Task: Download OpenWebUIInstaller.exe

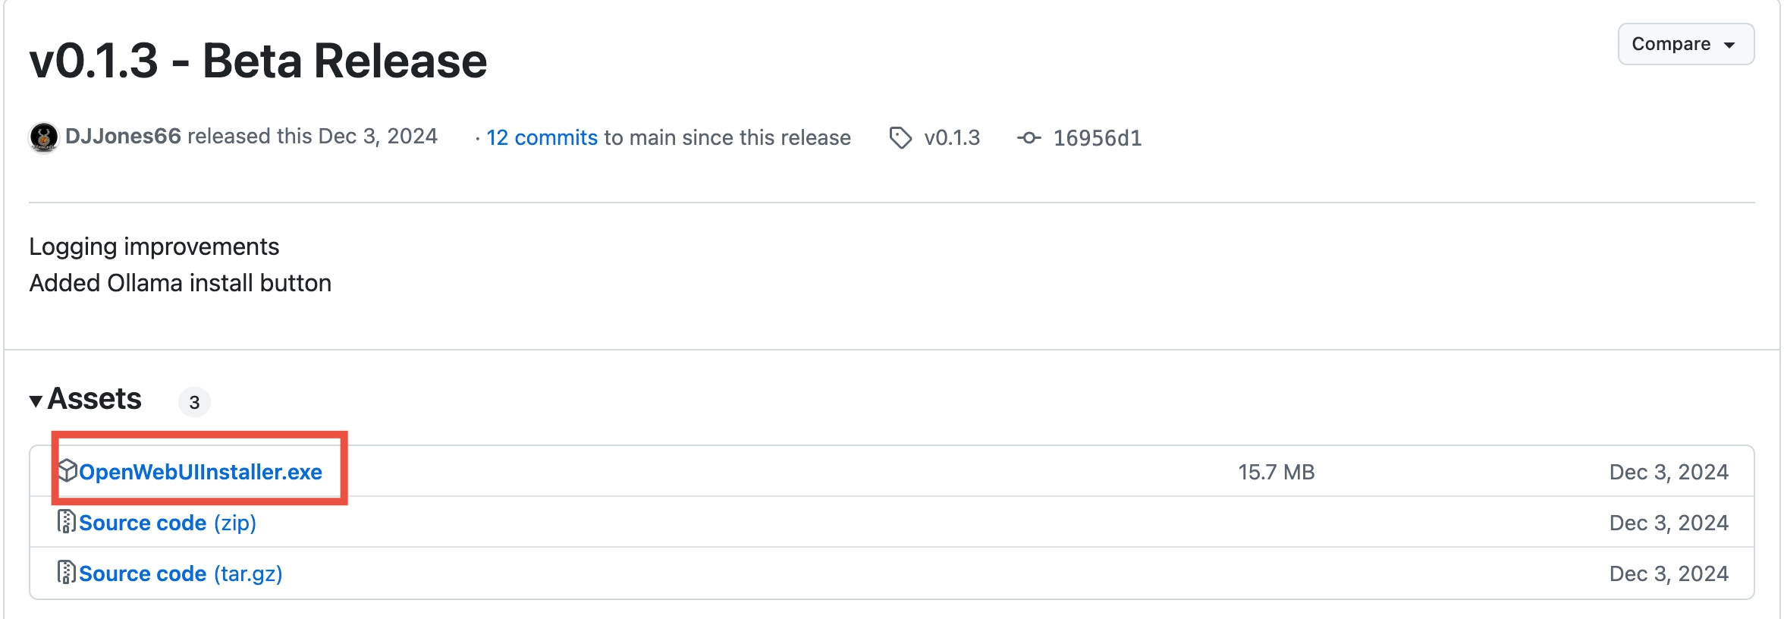Action: (200, 472)
